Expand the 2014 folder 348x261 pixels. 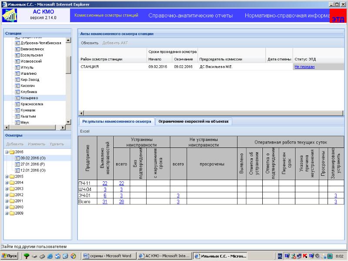click(7, 183)
